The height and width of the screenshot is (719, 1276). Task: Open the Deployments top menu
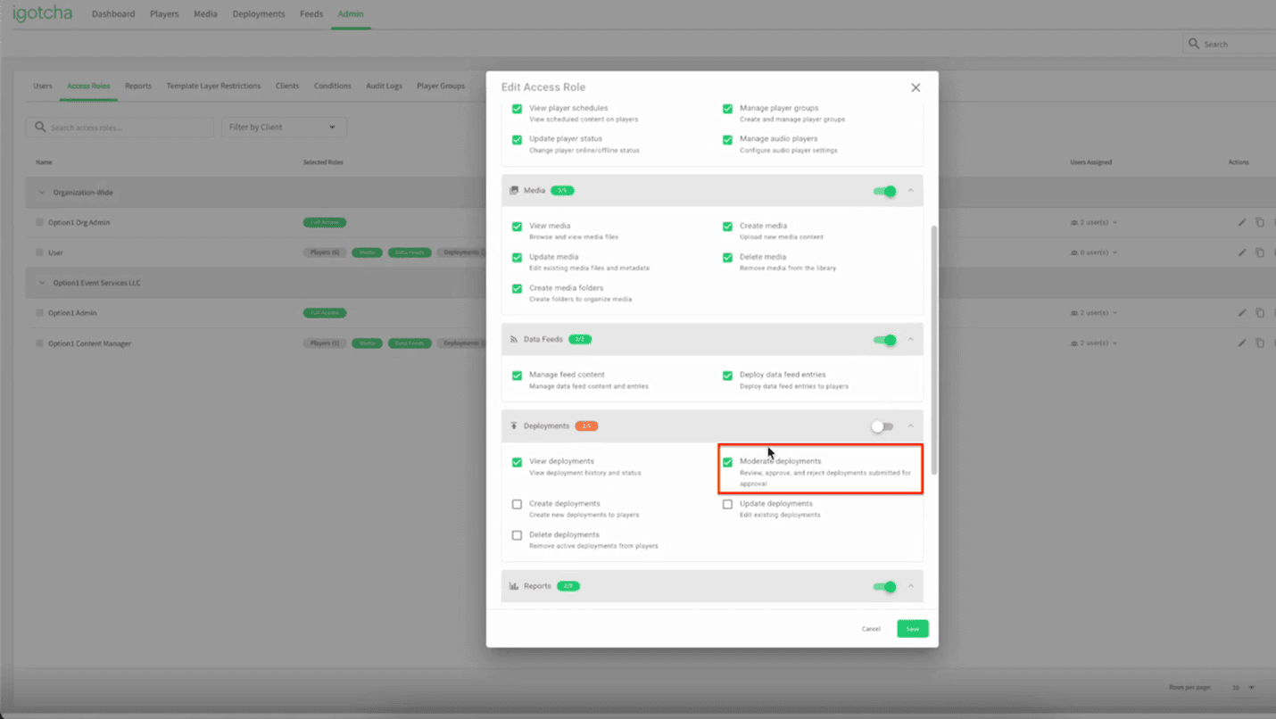pyautogui.click(x=259, y=14)
